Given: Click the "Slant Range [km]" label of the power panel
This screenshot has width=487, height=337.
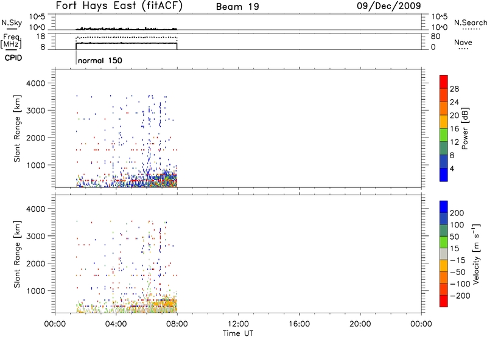Looking at the screenshot, I should point(17,128).
